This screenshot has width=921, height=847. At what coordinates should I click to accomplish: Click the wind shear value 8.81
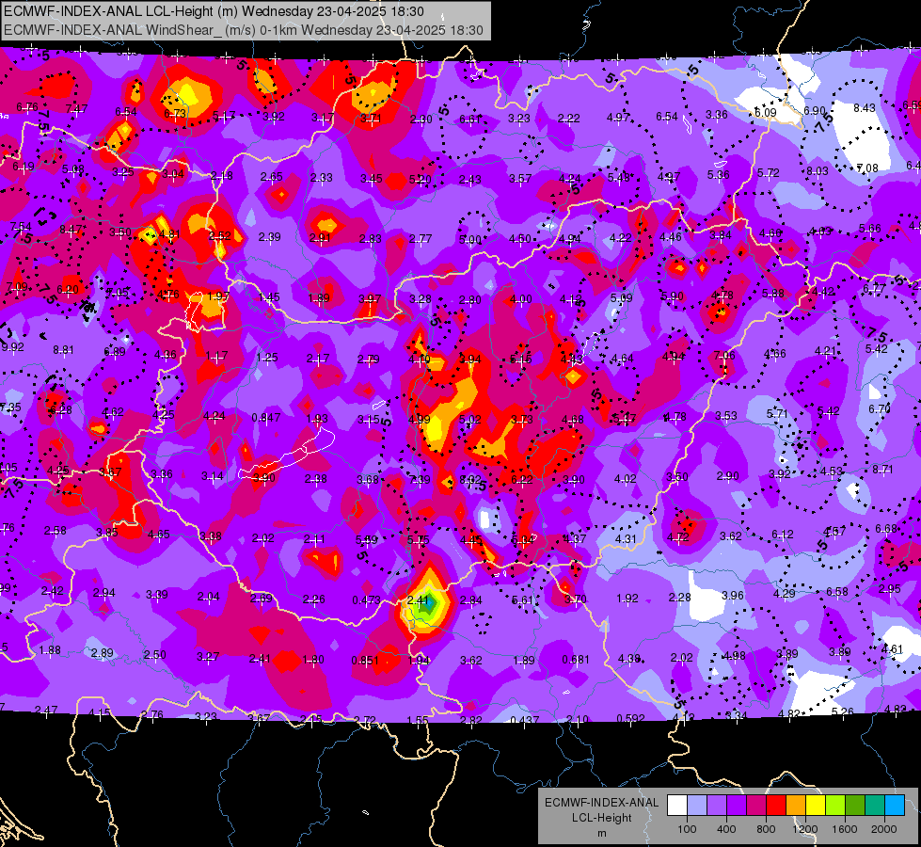coord(63,350)
